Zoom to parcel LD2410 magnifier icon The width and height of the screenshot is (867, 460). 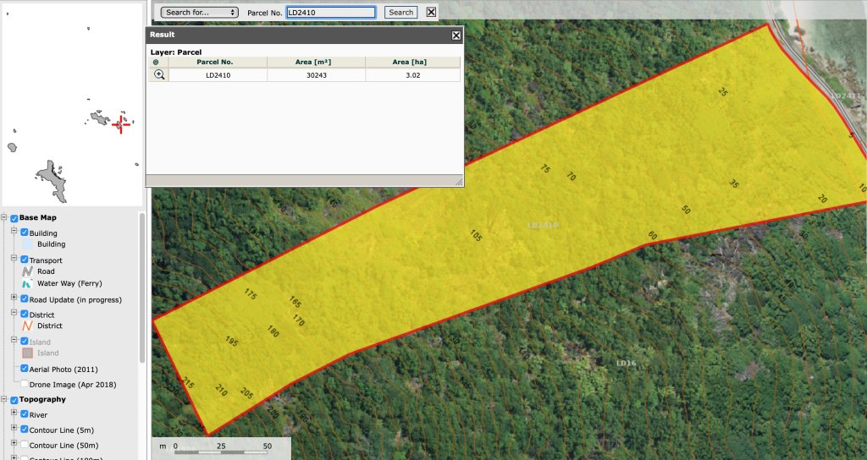159,74
